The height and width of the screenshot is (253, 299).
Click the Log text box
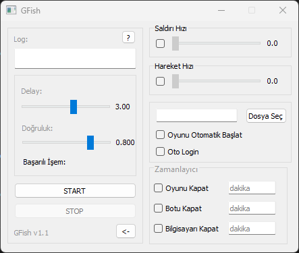tap(75, 59)
